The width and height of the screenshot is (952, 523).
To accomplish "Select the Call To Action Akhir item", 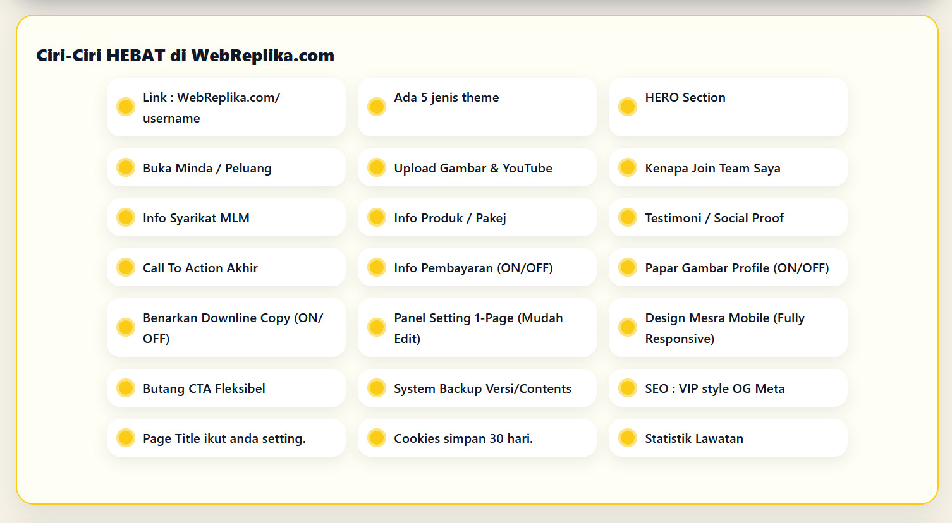I will [226, 268].
